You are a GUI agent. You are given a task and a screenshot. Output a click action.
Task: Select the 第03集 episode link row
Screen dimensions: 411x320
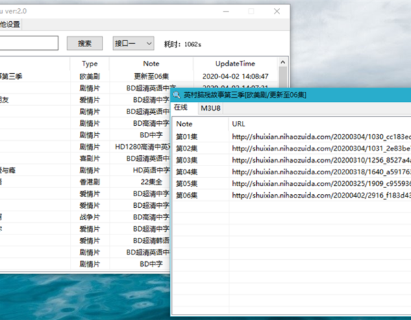(x=186, y=160)
